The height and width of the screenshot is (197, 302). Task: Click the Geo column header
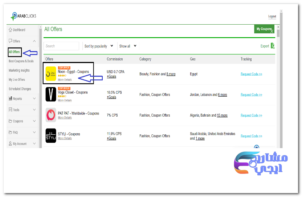(x=193, y=59)
